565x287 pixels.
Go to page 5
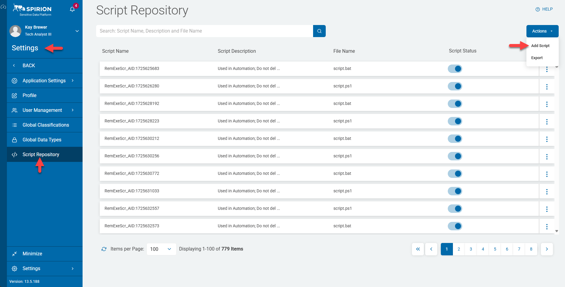(x=495, y=249)
